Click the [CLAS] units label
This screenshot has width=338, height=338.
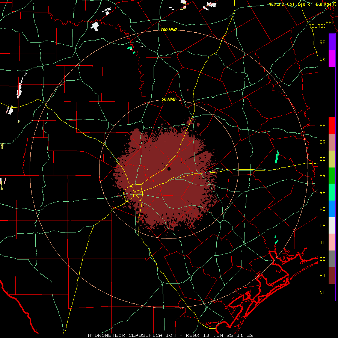click(317, 26)
